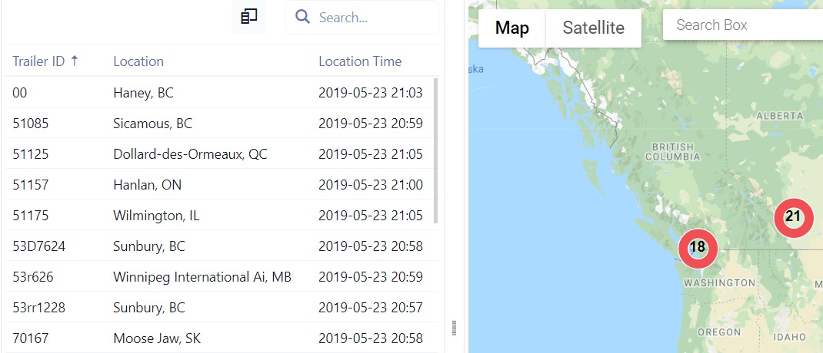Click the trailer list Search field
823x353 pixels.
(362, 18)
